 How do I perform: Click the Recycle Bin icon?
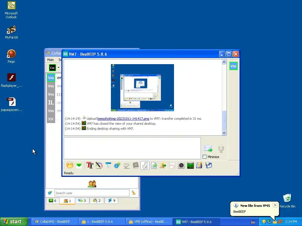click(287, 201)
